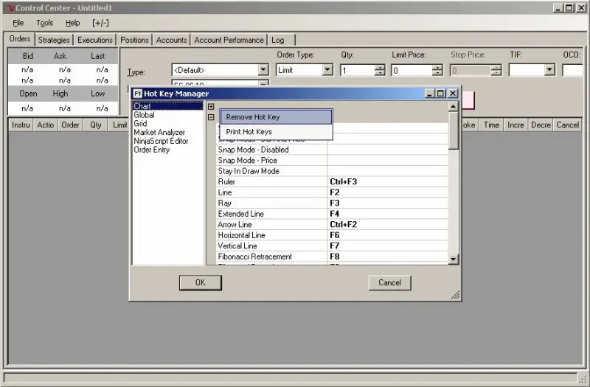Click the OCO input field
This screenshot has height=387, width=590.
tap(572, 70)
